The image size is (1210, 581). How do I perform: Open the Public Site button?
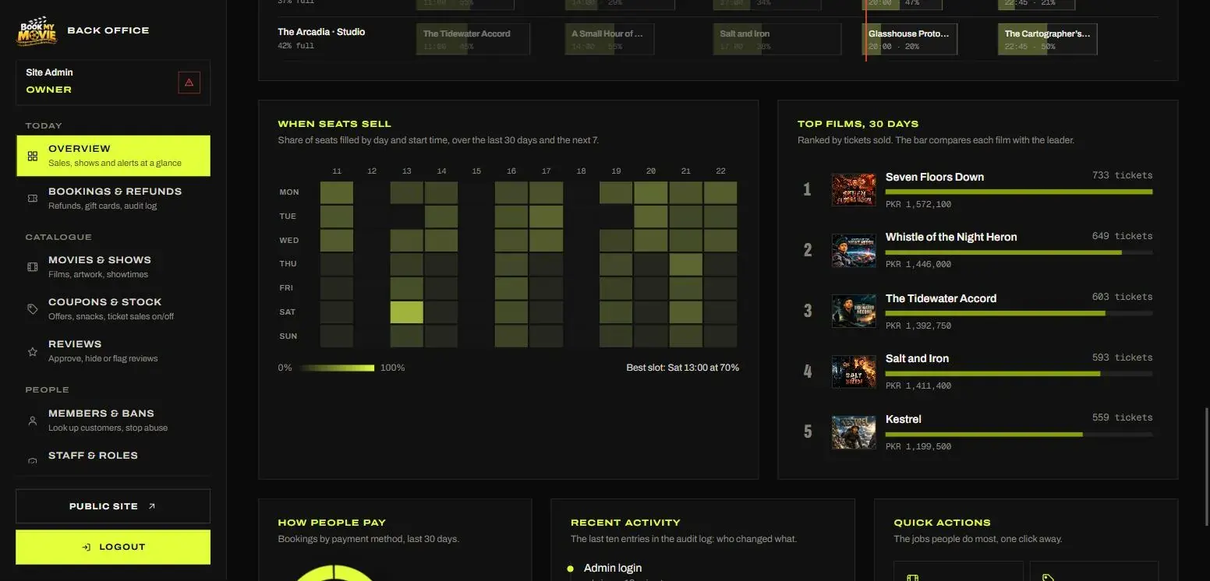(x=113, y=506)
